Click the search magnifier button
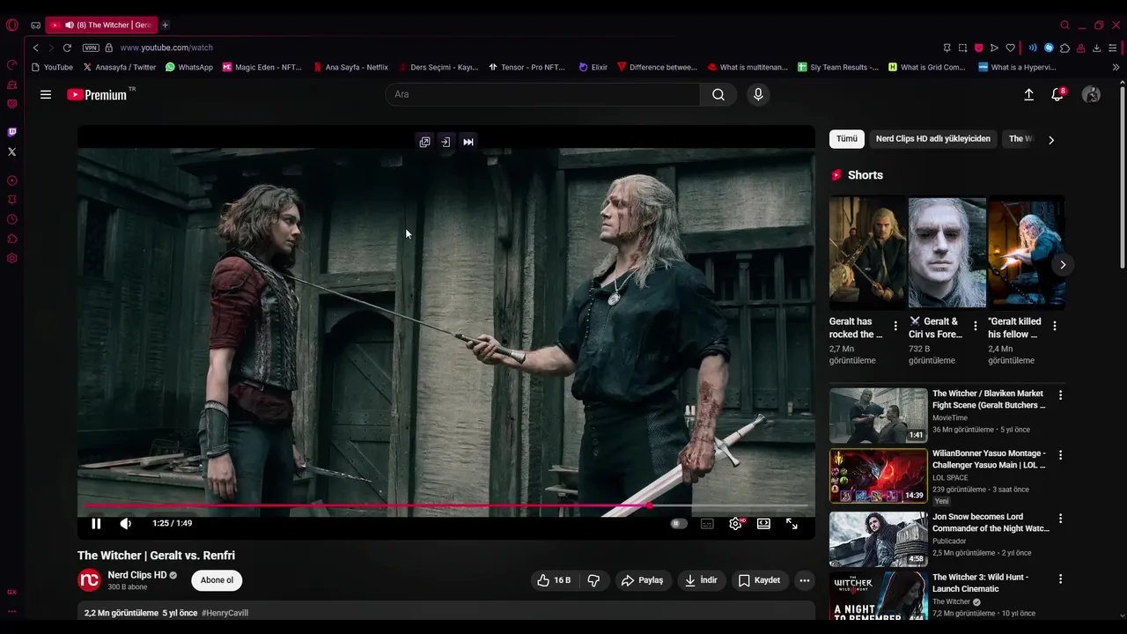 click(x=718, y=94)
